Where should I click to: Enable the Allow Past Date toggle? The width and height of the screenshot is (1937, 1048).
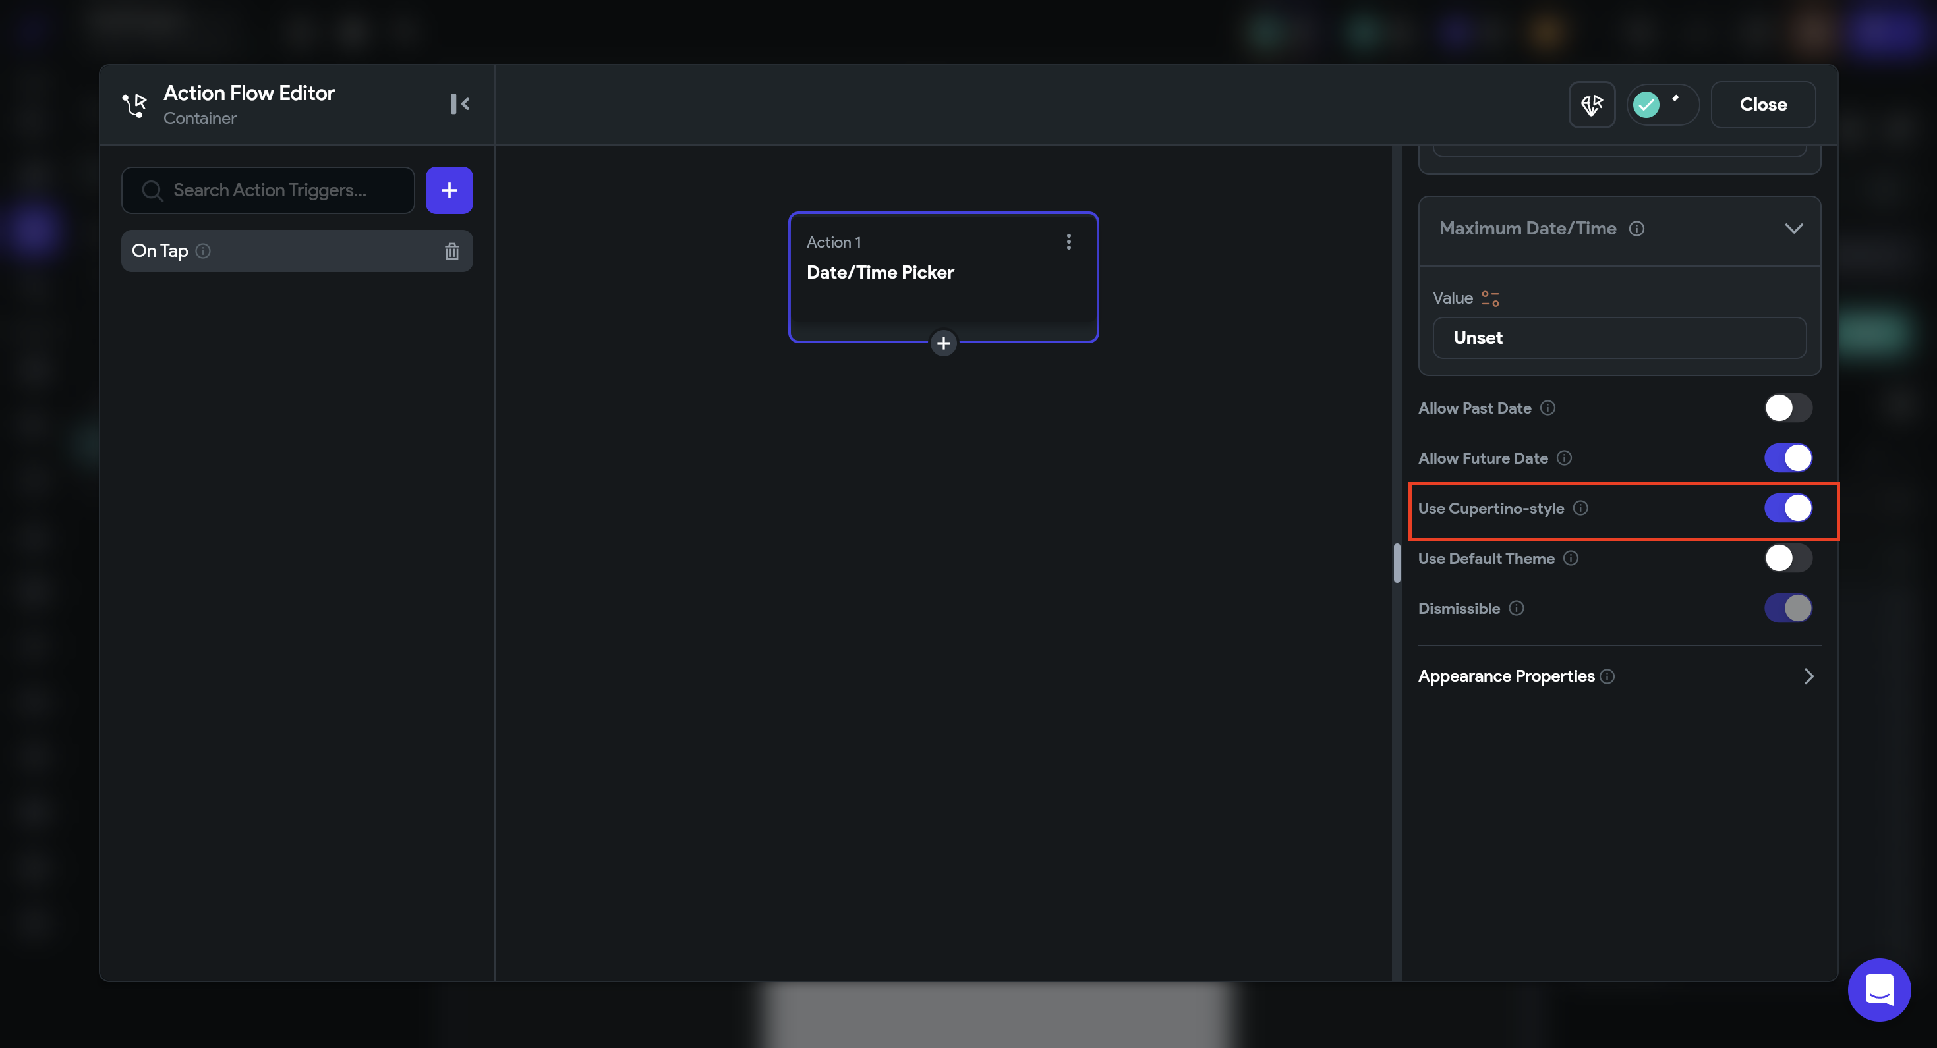pyautogui.click(x=1787, y=408)
